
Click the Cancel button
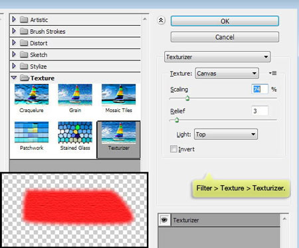pos(225,37)
